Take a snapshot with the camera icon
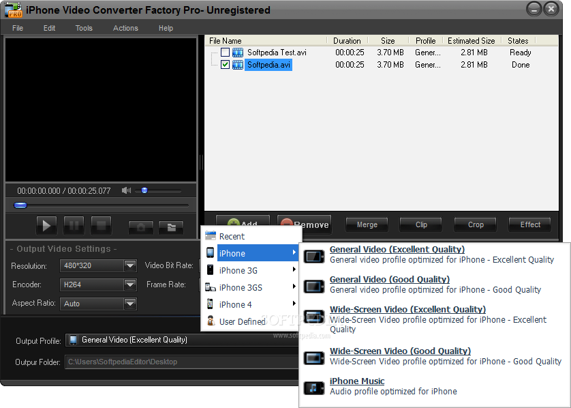The height and width of the screenshot is (408, 571). tap(141, 227)
